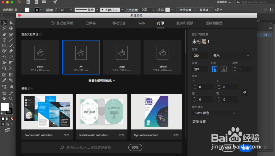
Task: Select the Scale tool
Action: pyautogui.click(x=11, y=58)
